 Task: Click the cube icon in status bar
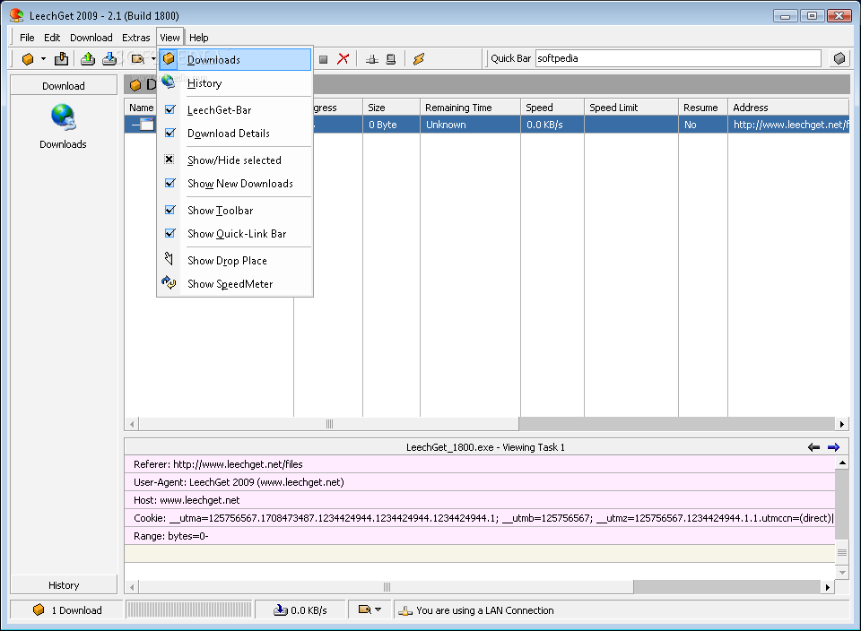(39, 609)
